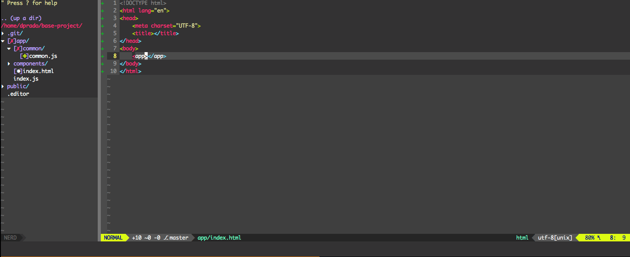The width and height of the screenshot is (630, 257).
Task: Expand the .git/ folder arrow
Action: [3, 33]
